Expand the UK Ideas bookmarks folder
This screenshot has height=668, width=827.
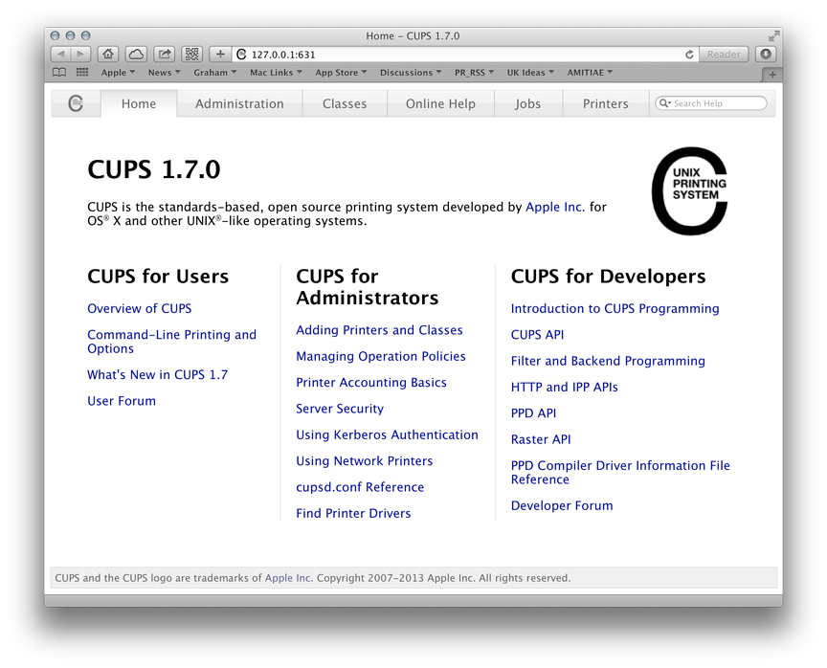pyautogui.click(x=530, y=73)
